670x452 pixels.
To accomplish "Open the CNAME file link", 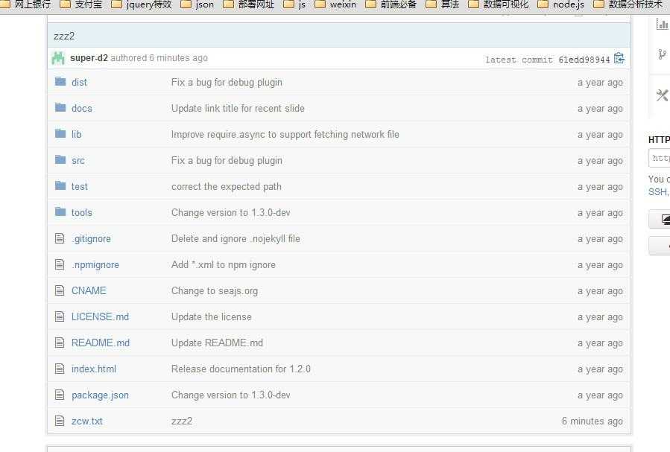I will click(89, 290).
